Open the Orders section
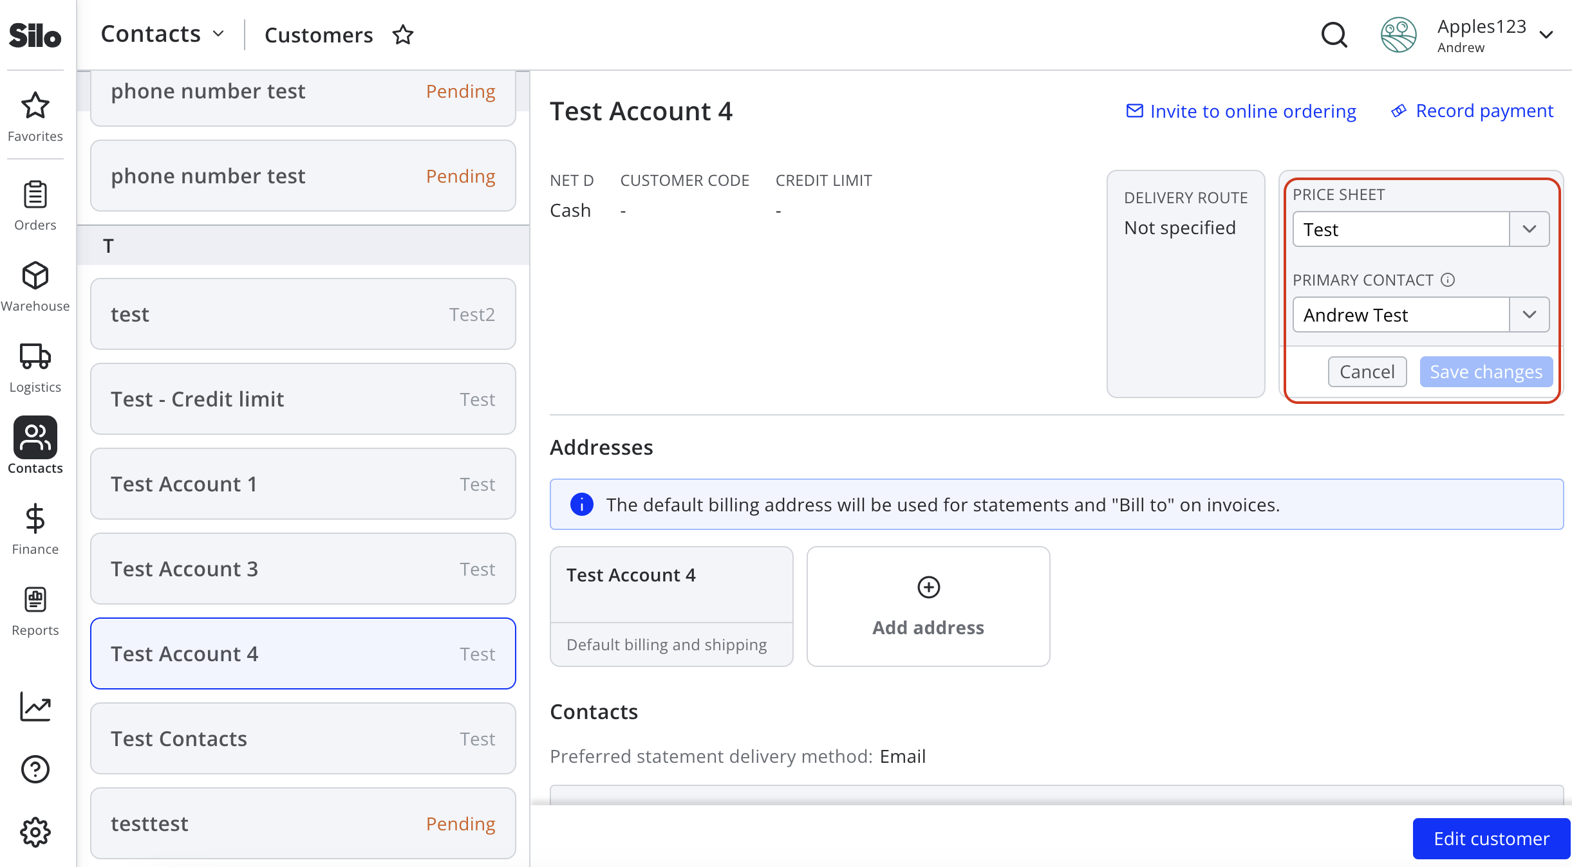The height and width of the screenshot is (867, 1572). 35,205
